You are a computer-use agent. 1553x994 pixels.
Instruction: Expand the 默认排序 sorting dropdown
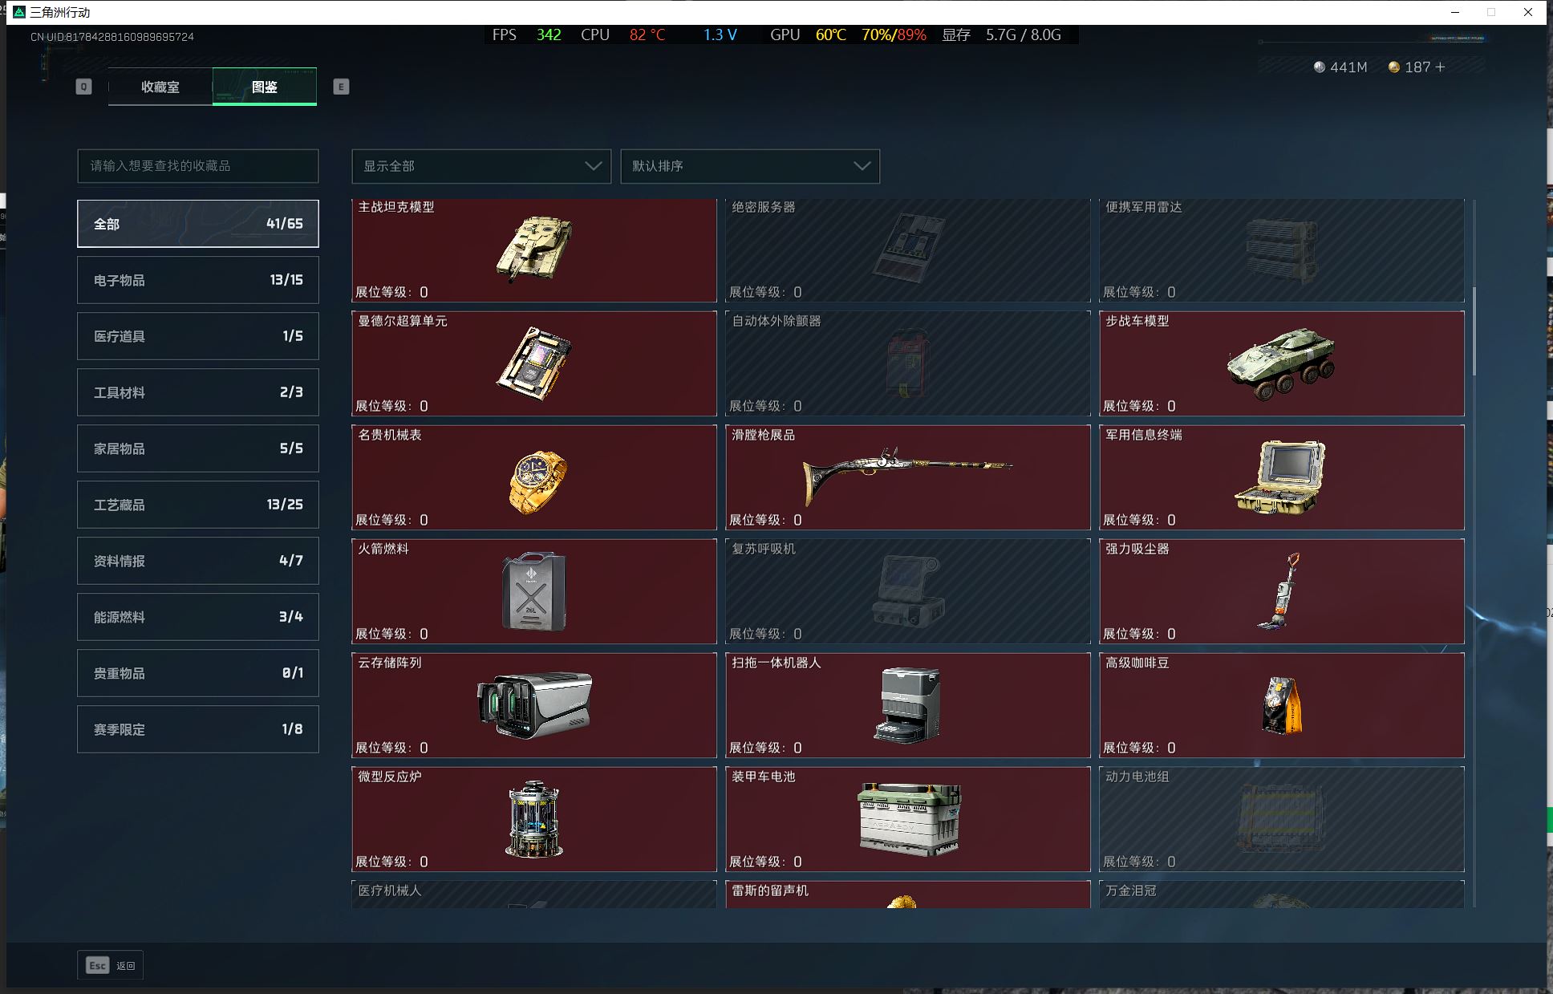(x=750, y=166)
